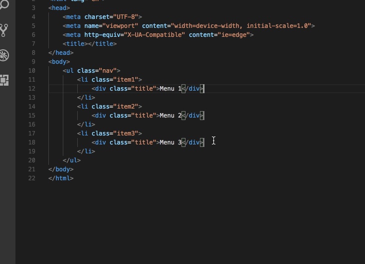Click the "UTF-8" charset value
The height and width of the screenshot is (264, 365).
click(x=126, y=17)
